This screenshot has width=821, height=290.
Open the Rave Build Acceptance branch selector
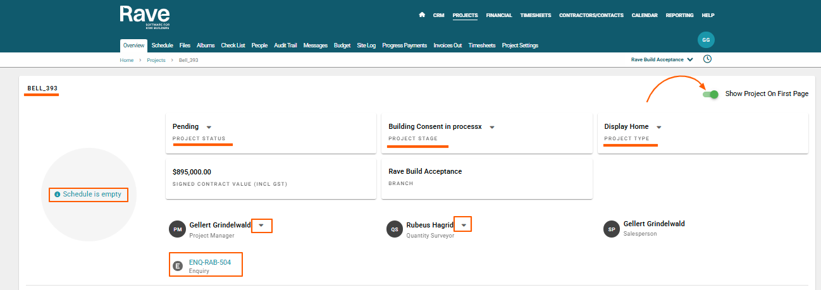(662, 59)
